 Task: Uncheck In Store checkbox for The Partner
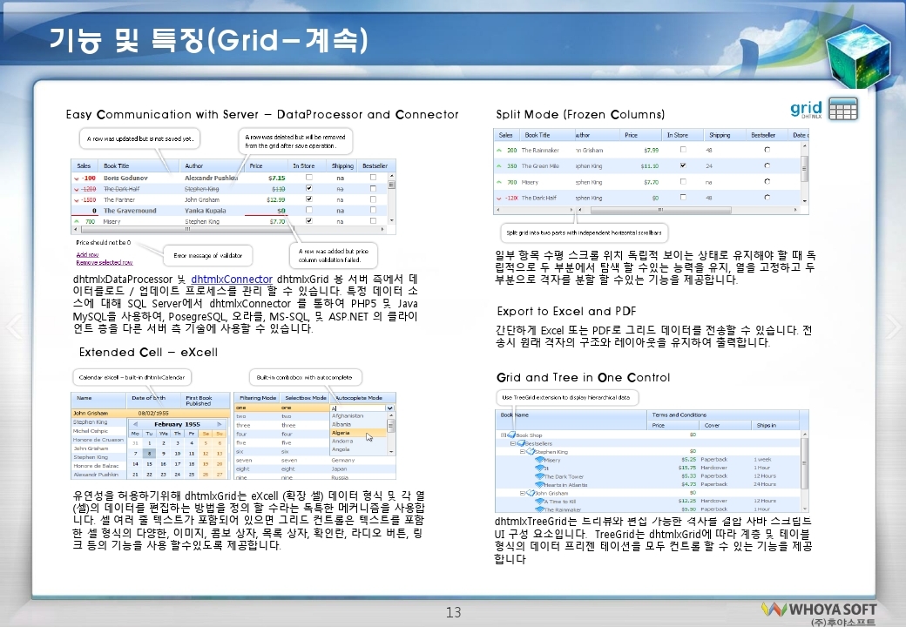(x=308, y=199)
